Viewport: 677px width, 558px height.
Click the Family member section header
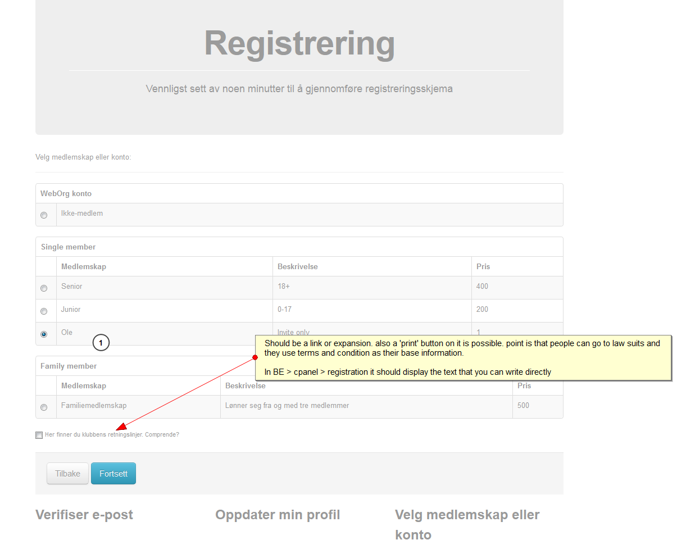(69, 366)
